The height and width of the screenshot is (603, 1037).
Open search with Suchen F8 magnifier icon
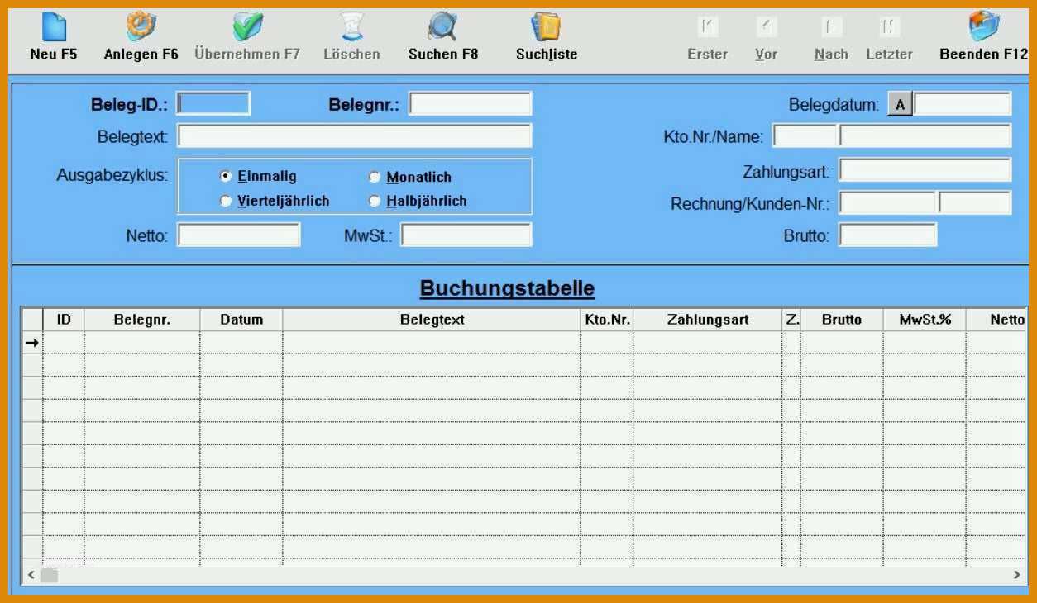click(442, 27)
